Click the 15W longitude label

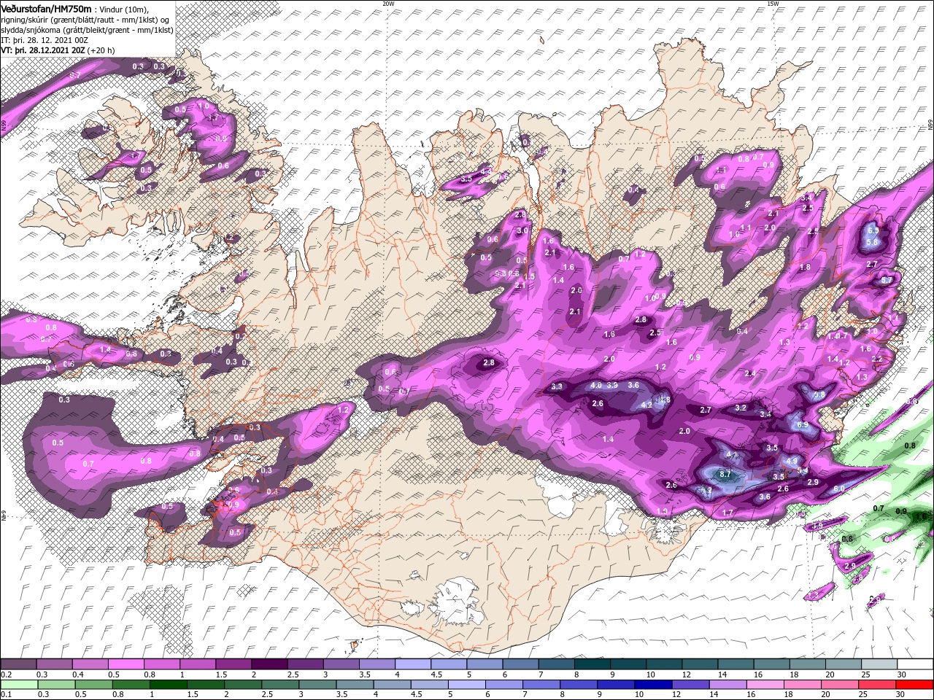773,3
